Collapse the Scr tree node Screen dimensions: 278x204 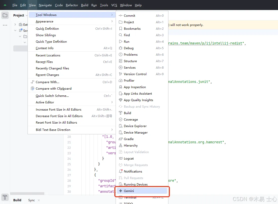pyautogui.click(x=15, y=30)
